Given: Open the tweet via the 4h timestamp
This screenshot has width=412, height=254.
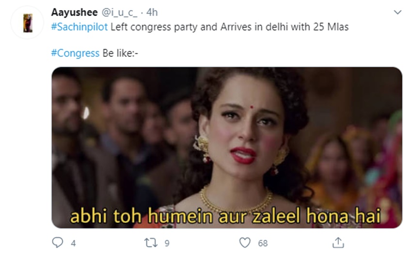Looking at the screenshot, I should (152, 12).
